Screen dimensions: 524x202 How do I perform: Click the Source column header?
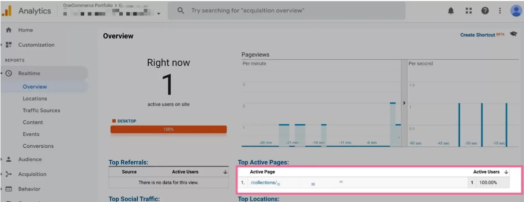tap(129, 172)
